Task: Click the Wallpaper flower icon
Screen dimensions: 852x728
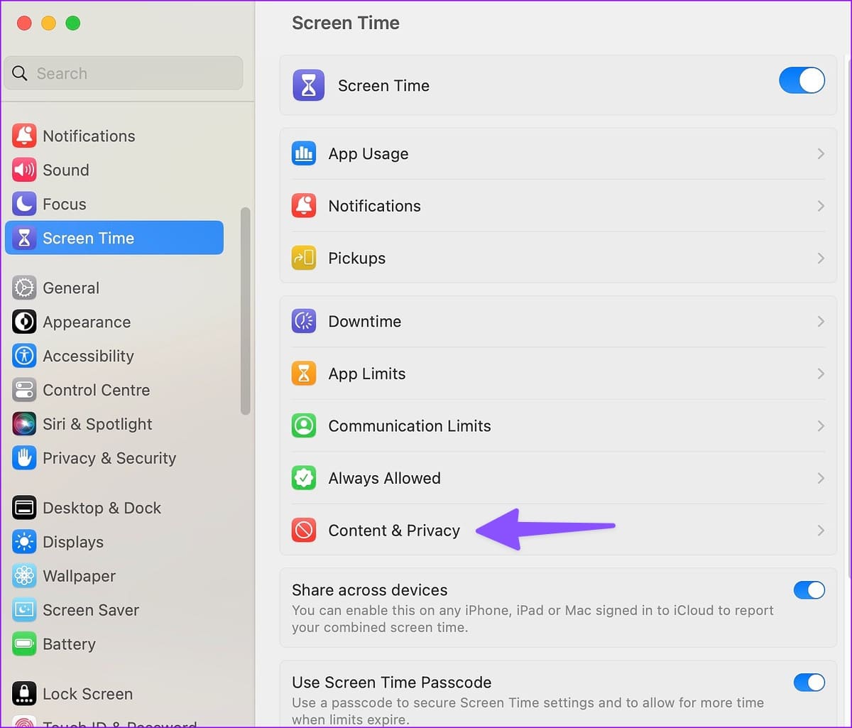Action: pyautogui.click(x=24, y=576)
